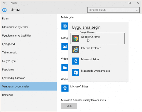
Task: Maximize the Ayarlar window
Action: (x=130, y=3)
